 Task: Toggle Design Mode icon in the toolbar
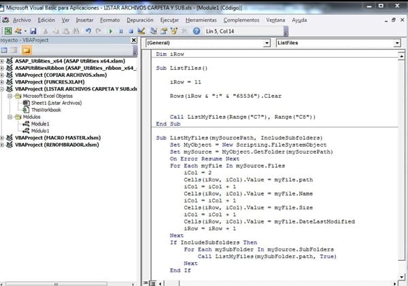coord(139,31)
